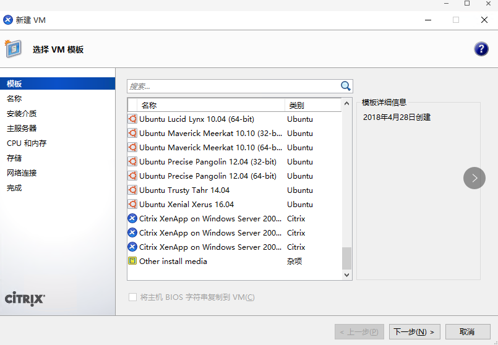Image resolution: width=498 pixels, height=345 pixels.
Task: Go to the 完成 wizard step
Action: point(14,188)
